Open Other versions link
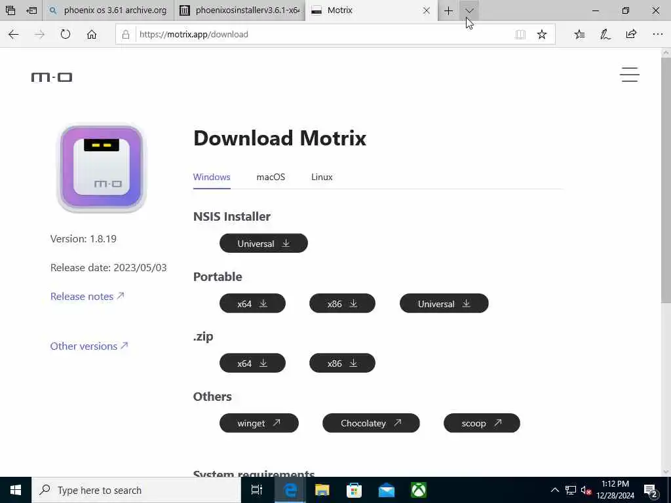 (89, 346)
